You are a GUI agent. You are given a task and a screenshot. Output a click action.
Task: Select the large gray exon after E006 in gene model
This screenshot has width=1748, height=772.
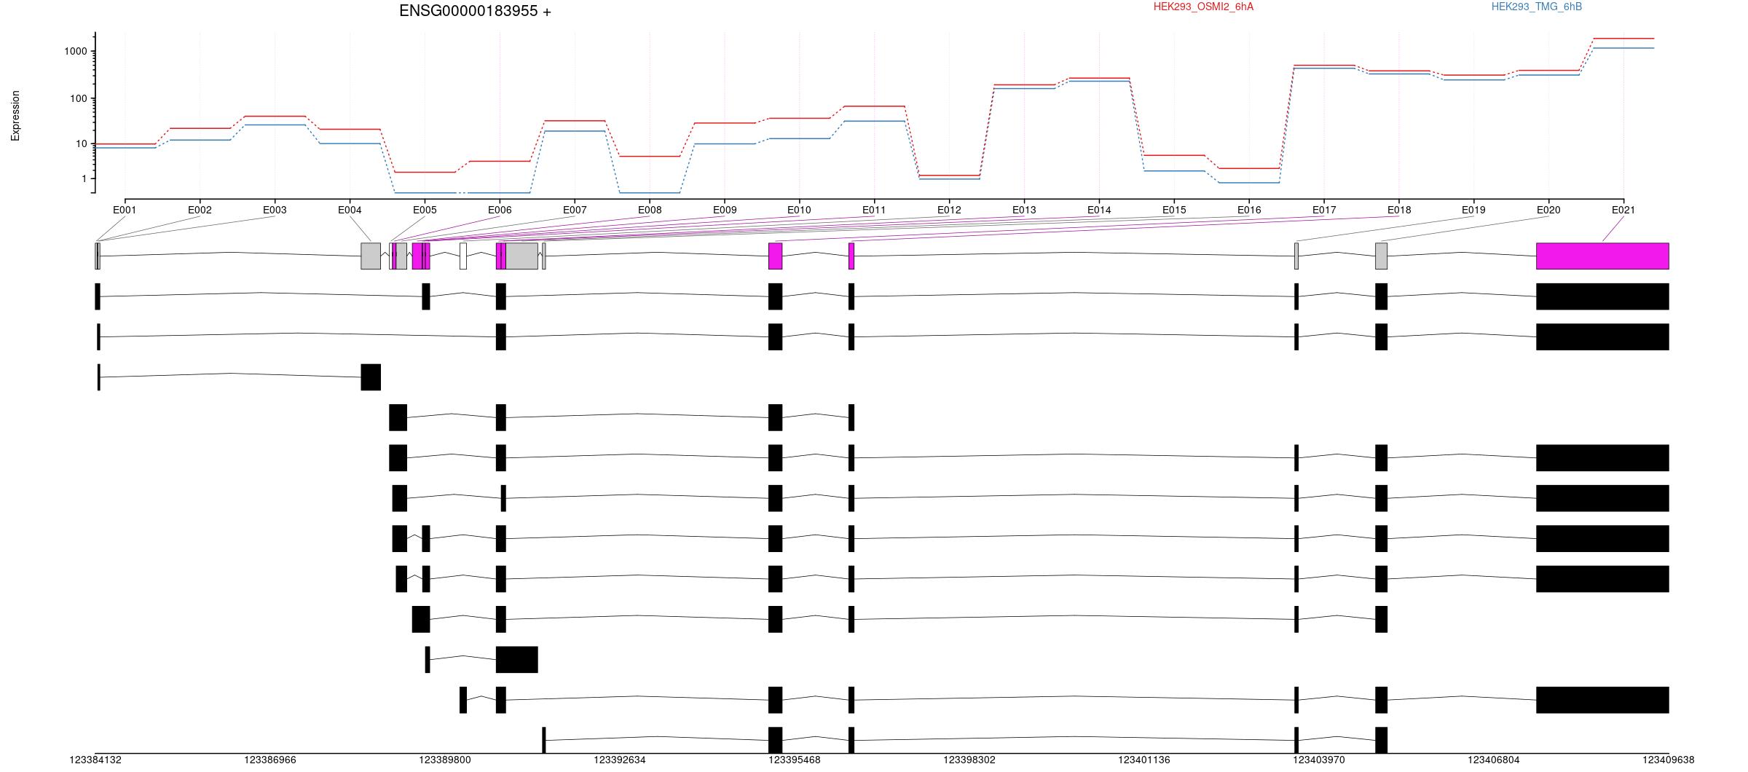521,256
